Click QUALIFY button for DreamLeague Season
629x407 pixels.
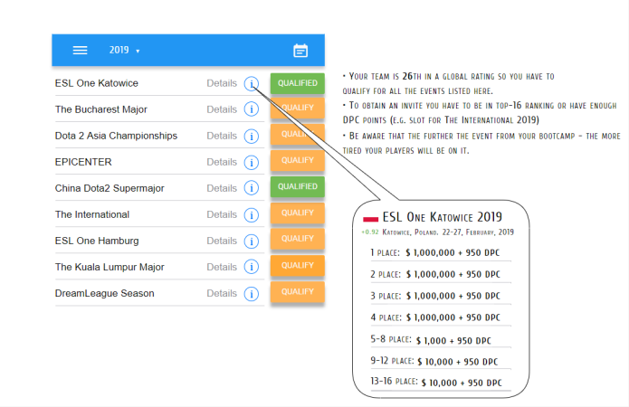pos(298,291)
